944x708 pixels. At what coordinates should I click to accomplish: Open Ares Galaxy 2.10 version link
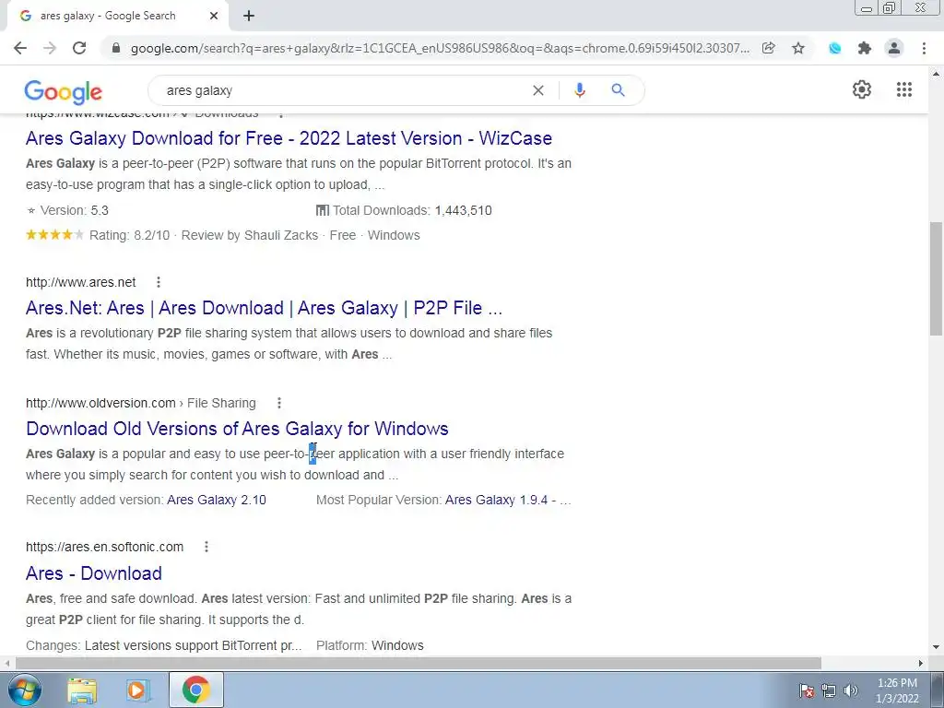(217, 500)
